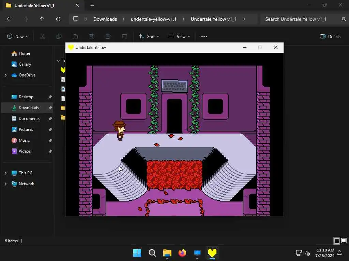Pin toggle next to Desktop

tap(50, 97)
